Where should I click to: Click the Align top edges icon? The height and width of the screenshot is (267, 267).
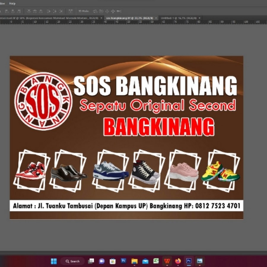29,11
